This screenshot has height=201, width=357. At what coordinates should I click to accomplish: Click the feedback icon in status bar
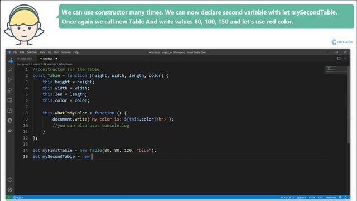click(340, 197)
